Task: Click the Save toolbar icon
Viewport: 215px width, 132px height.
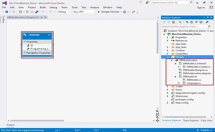Action: [x=32, y=12]
